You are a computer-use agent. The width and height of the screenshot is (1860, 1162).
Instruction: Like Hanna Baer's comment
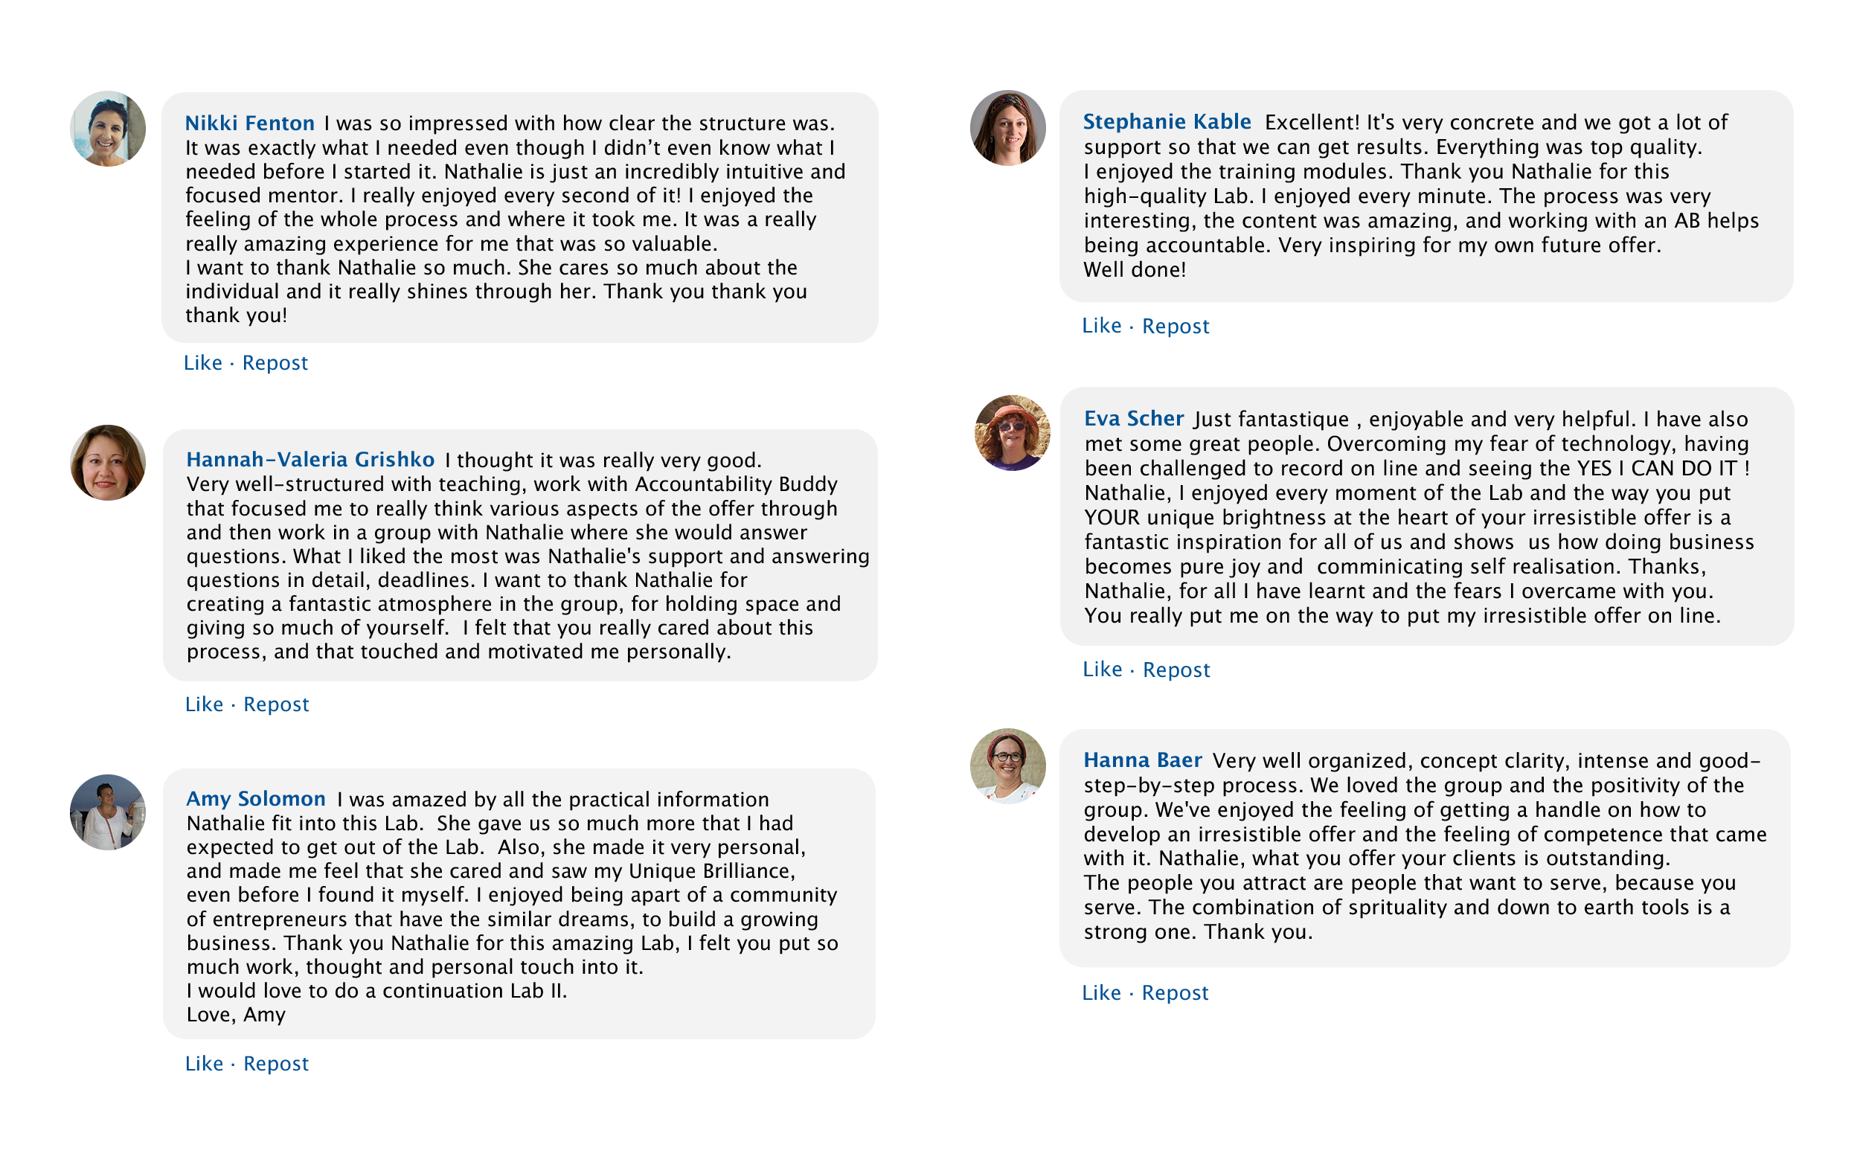point(1101,993)
